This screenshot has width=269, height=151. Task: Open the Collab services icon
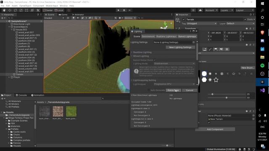click(x=193, y=10)
